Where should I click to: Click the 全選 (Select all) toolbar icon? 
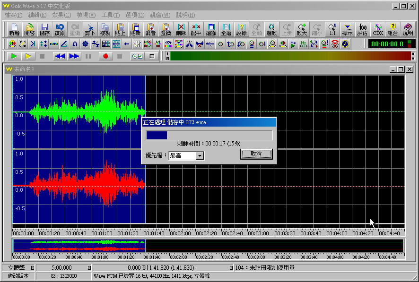226,29
